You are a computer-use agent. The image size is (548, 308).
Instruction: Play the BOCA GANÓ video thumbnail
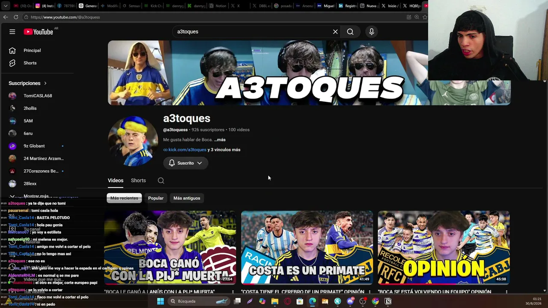(170, 247)
